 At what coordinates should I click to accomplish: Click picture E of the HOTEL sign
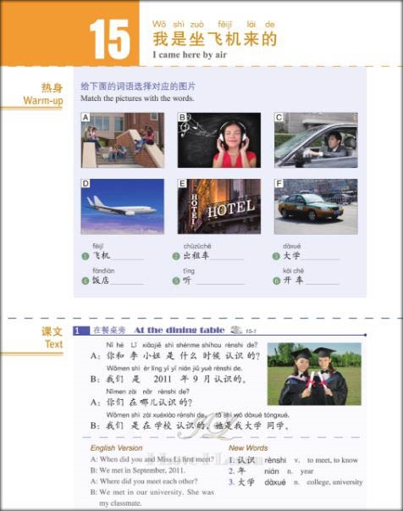[219, 206]
